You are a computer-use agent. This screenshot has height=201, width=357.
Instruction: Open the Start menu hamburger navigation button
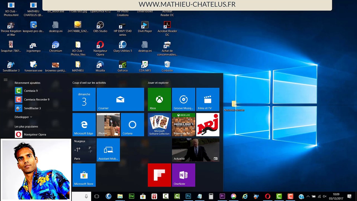pyautogui.click(x=6, y=80)
